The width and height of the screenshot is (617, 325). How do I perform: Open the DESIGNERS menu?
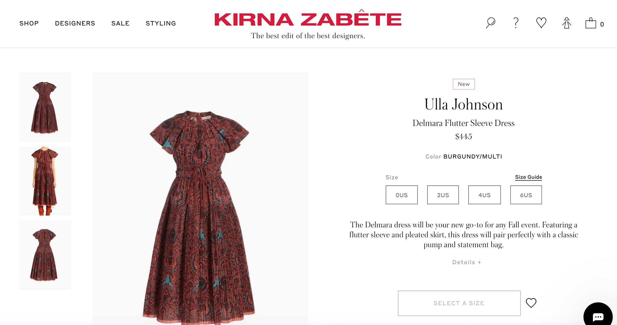coord(75,23)
